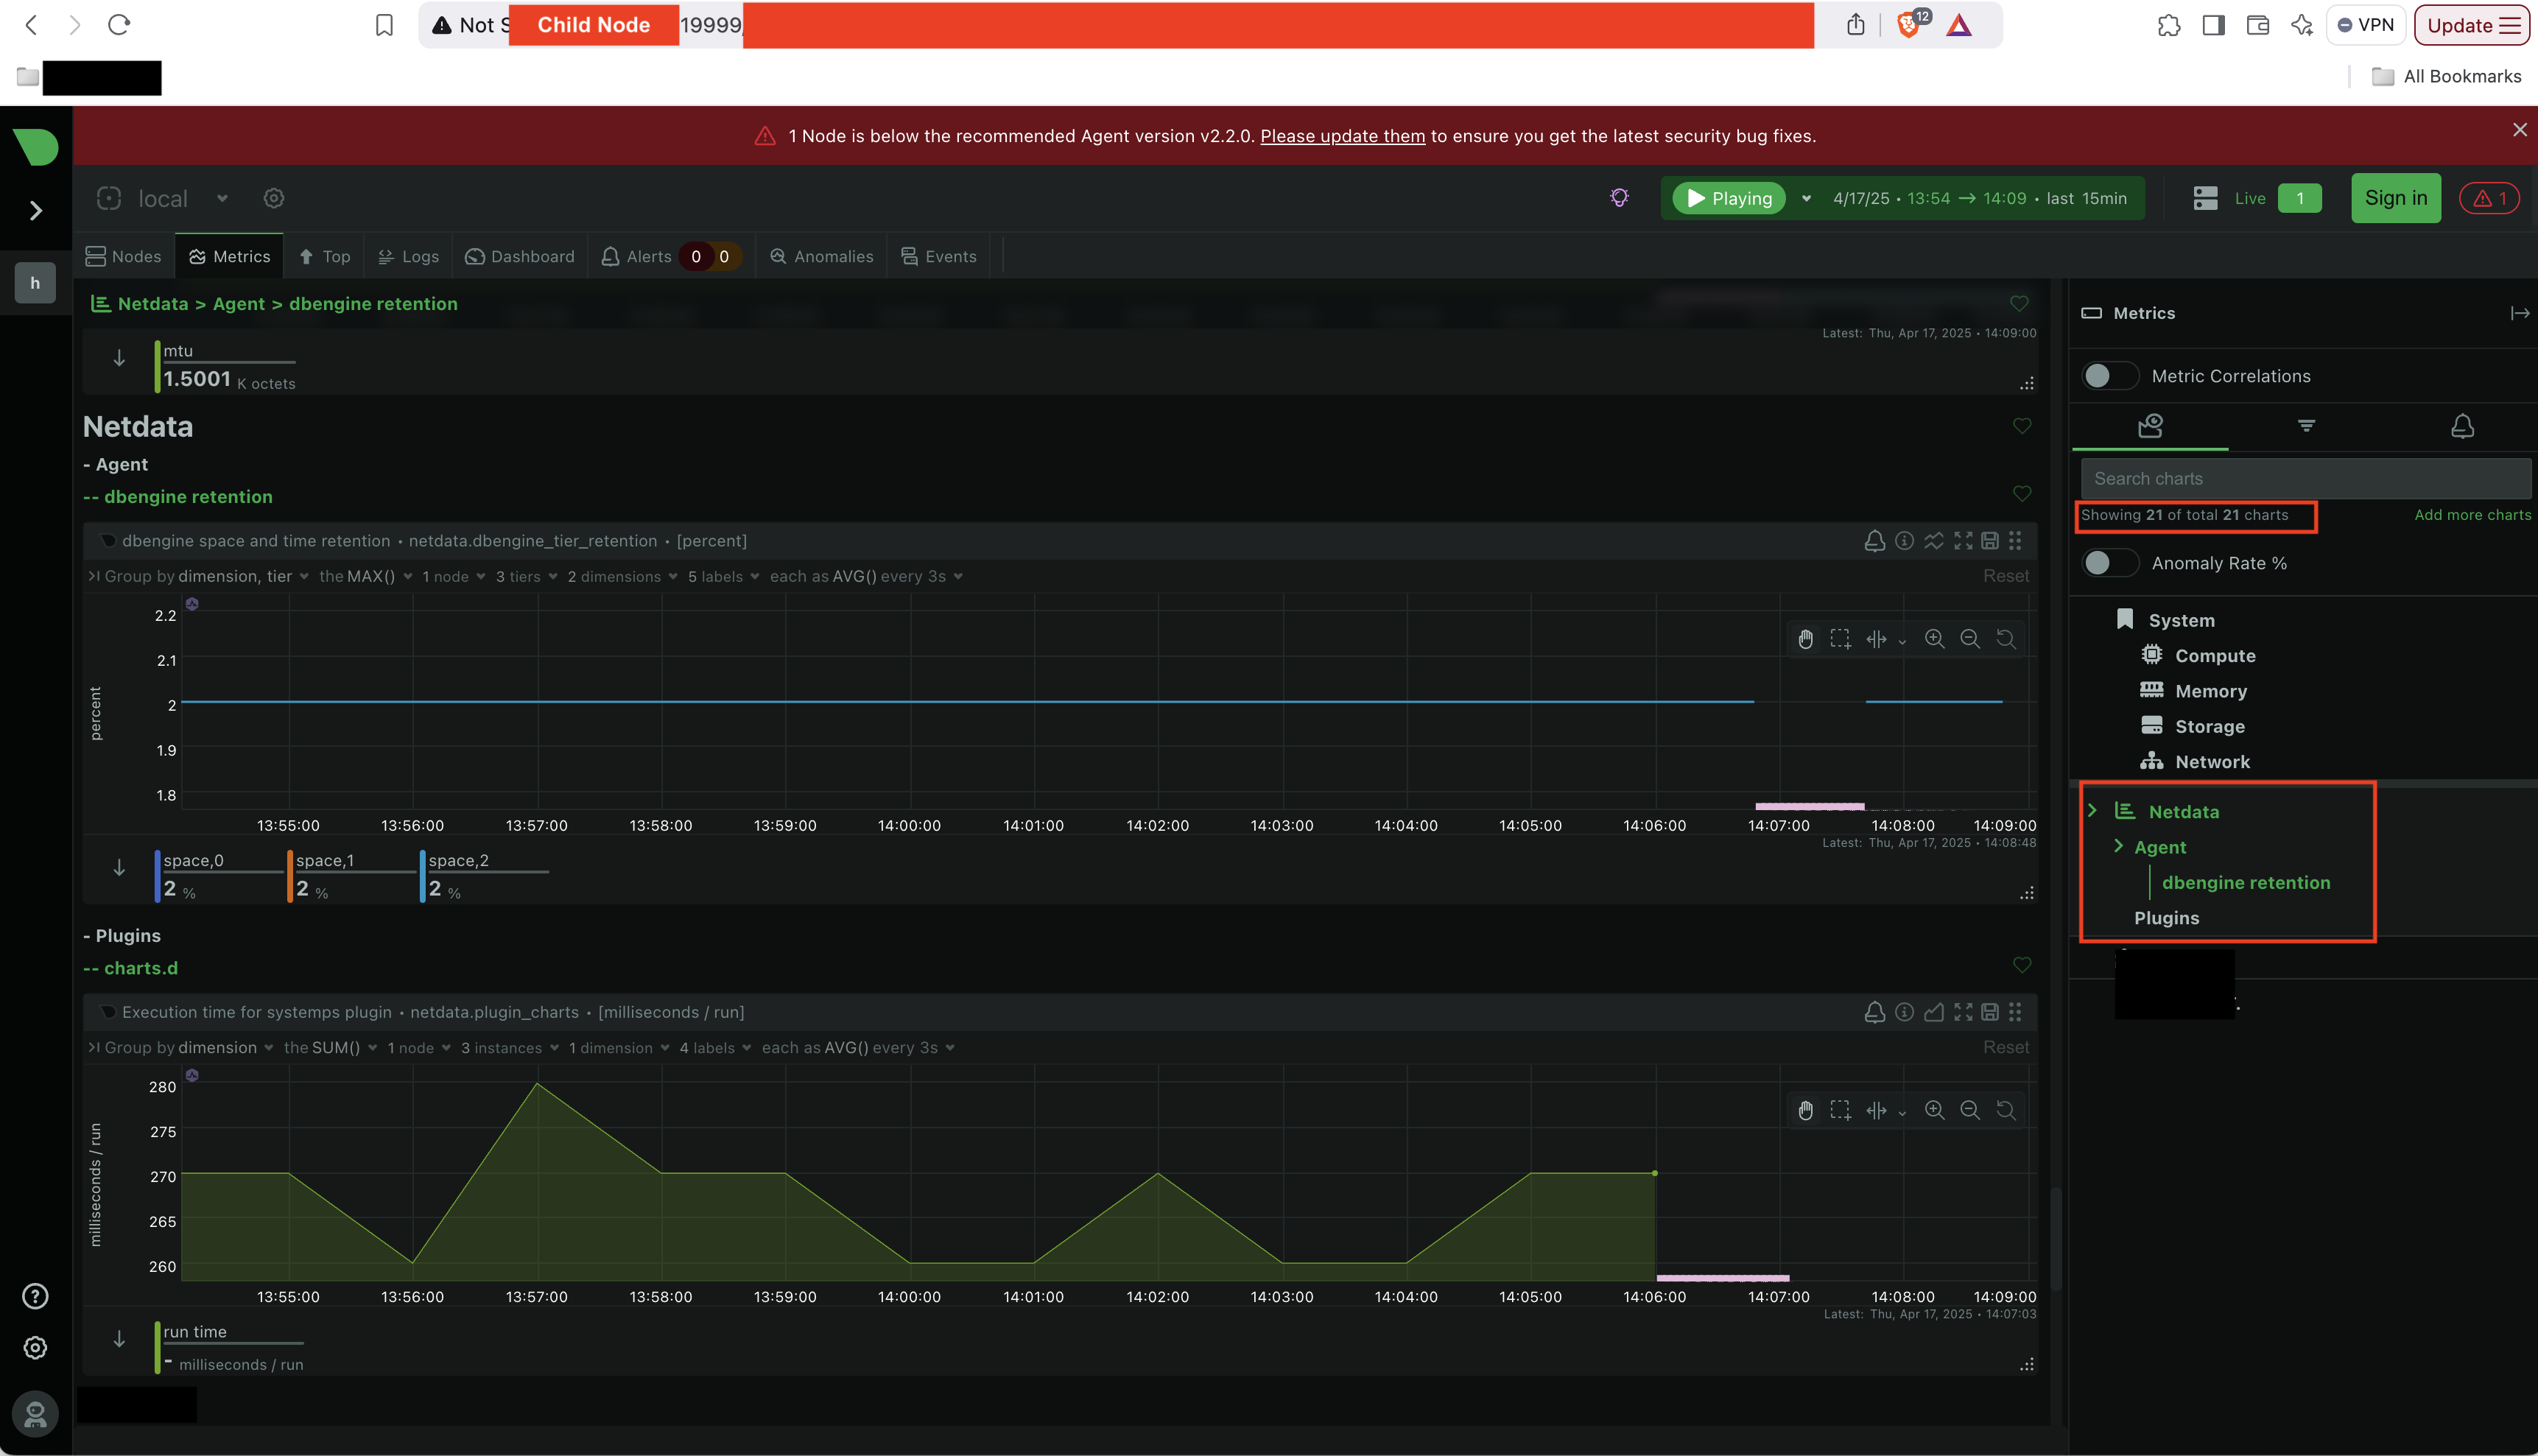
Task: Click the Search charts field
Action: pos(2306,478)
